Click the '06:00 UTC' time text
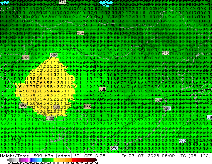This screenshot has width=212, height=164. coord(175,156)
